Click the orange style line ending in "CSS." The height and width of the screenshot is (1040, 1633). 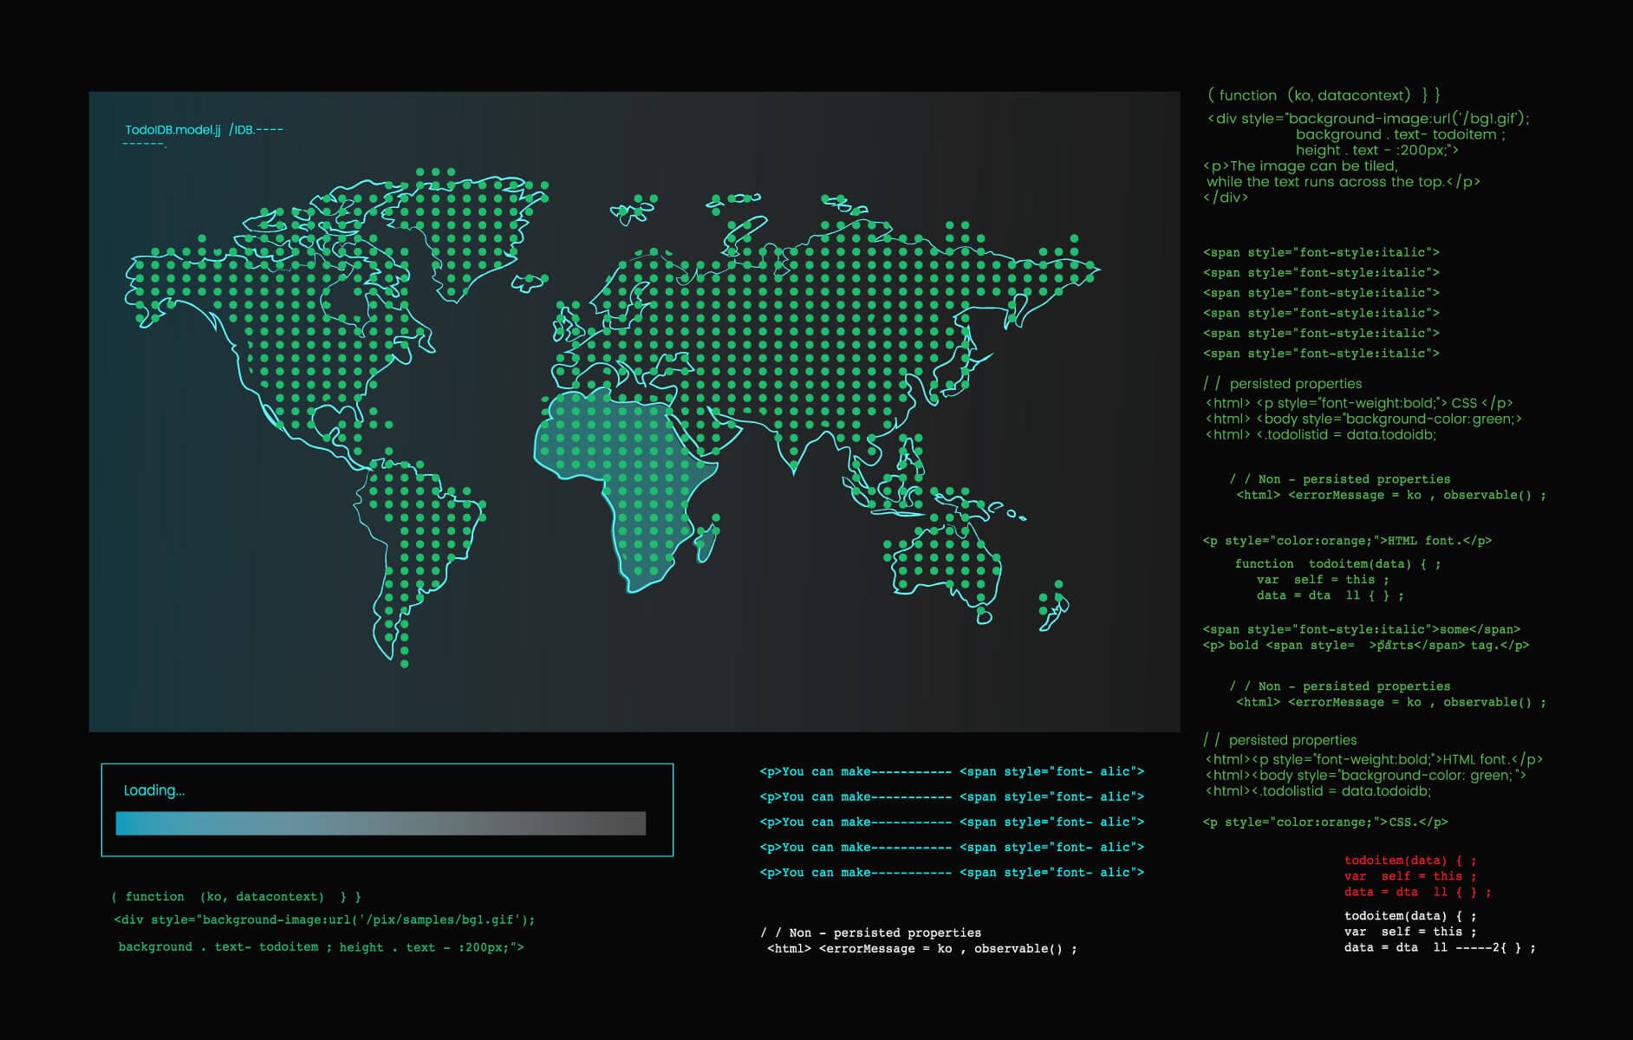(1324, 822)
